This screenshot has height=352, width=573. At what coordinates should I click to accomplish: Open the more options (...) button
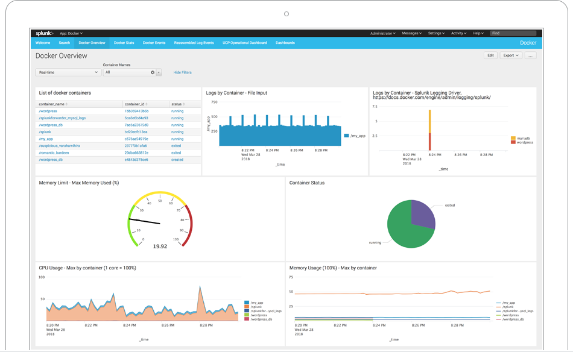click(x=530, y=55)
